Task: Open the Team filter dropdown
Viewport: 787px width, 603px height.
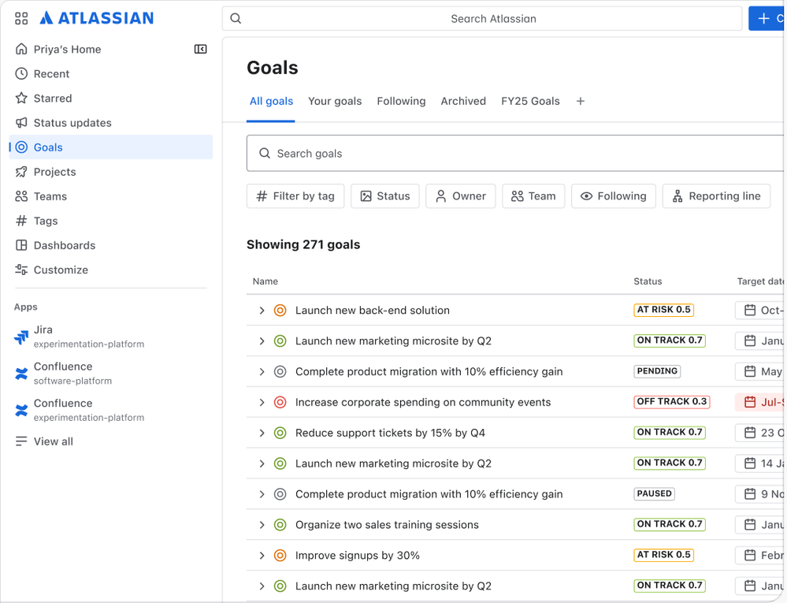Action: point(533,195)
